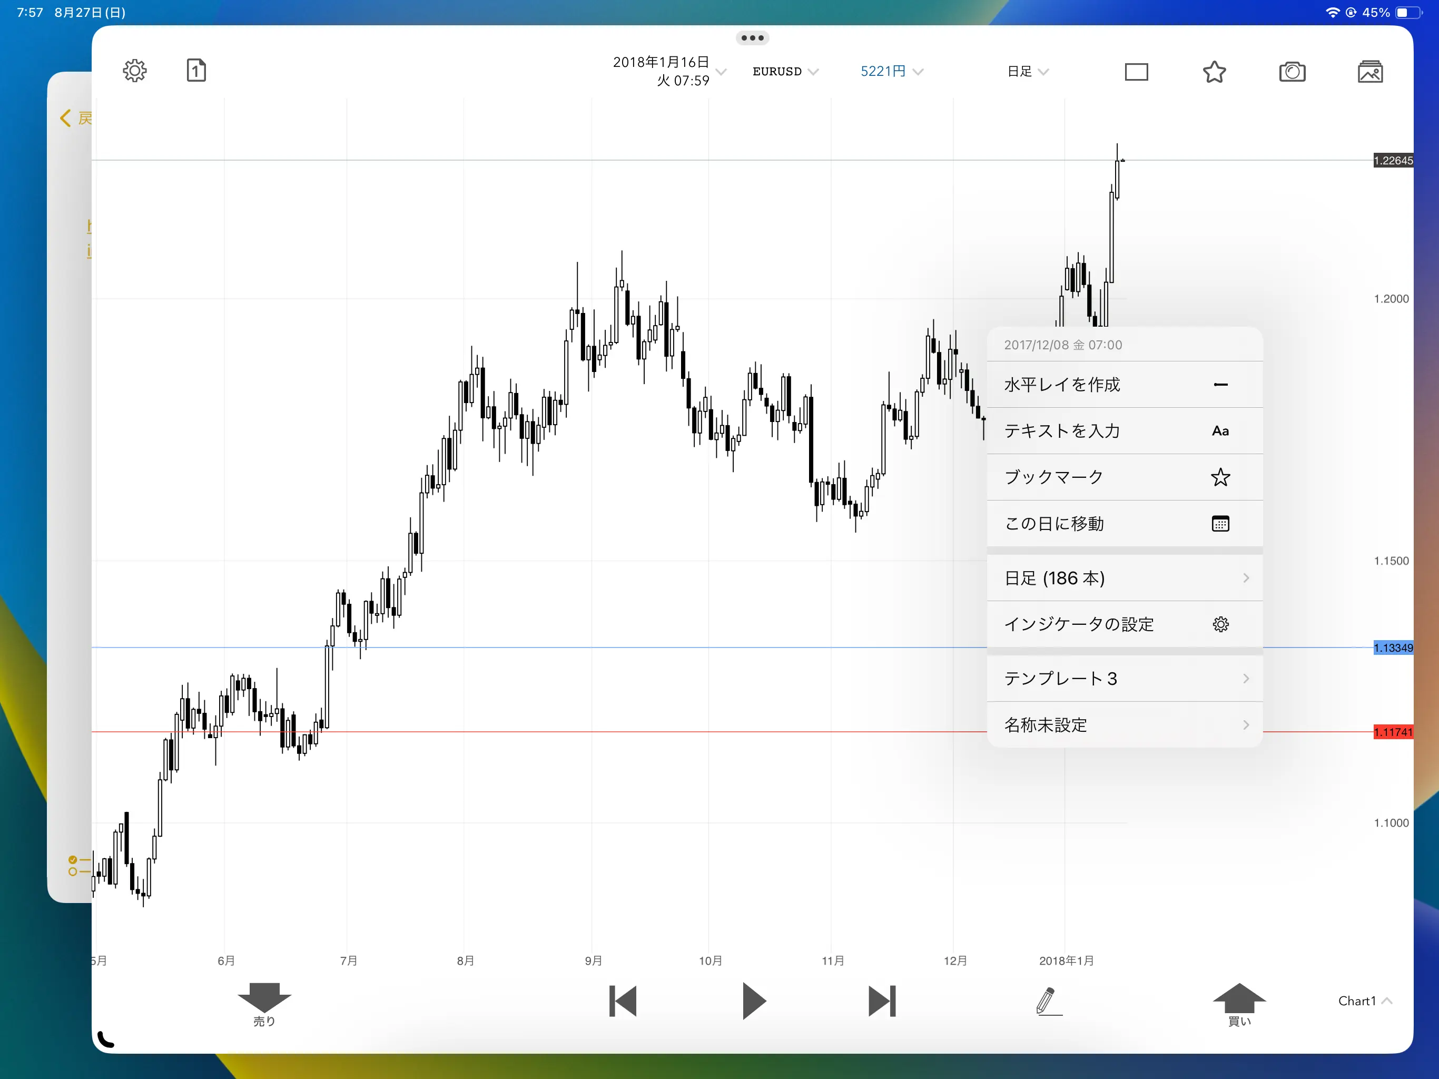This screenshot has height=1079, width=1439.
Task: Choose 水平レイを作成 in context menu
Action: click(x=1124, y=385)
